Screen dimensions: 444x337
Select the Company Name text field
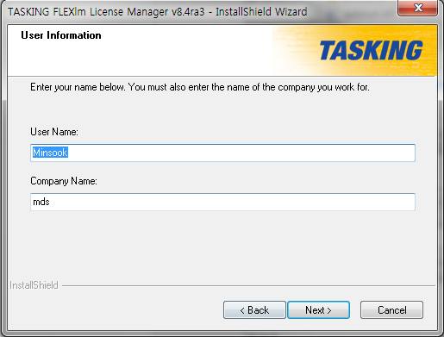(x=222, y=202)
